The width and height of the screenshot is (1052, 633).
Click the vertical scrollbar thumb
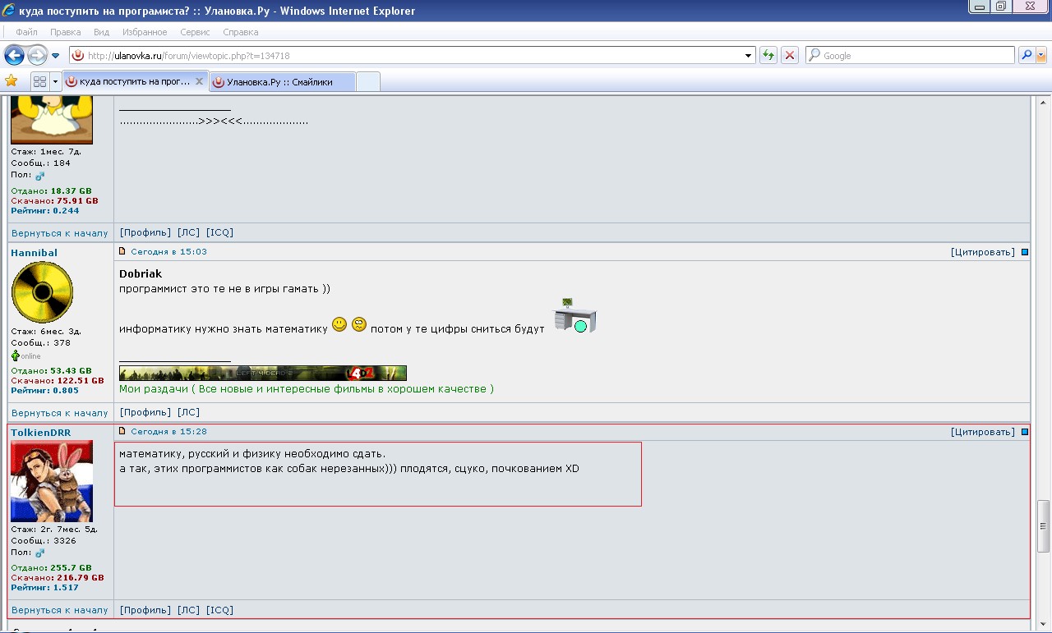pos(1045,526)
